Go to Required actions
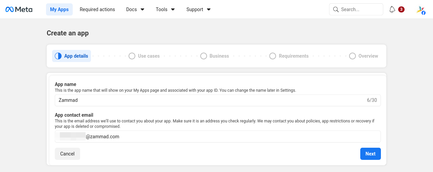Image resolution: width=433 pixels, height=172 pixels. pos(97,9)
